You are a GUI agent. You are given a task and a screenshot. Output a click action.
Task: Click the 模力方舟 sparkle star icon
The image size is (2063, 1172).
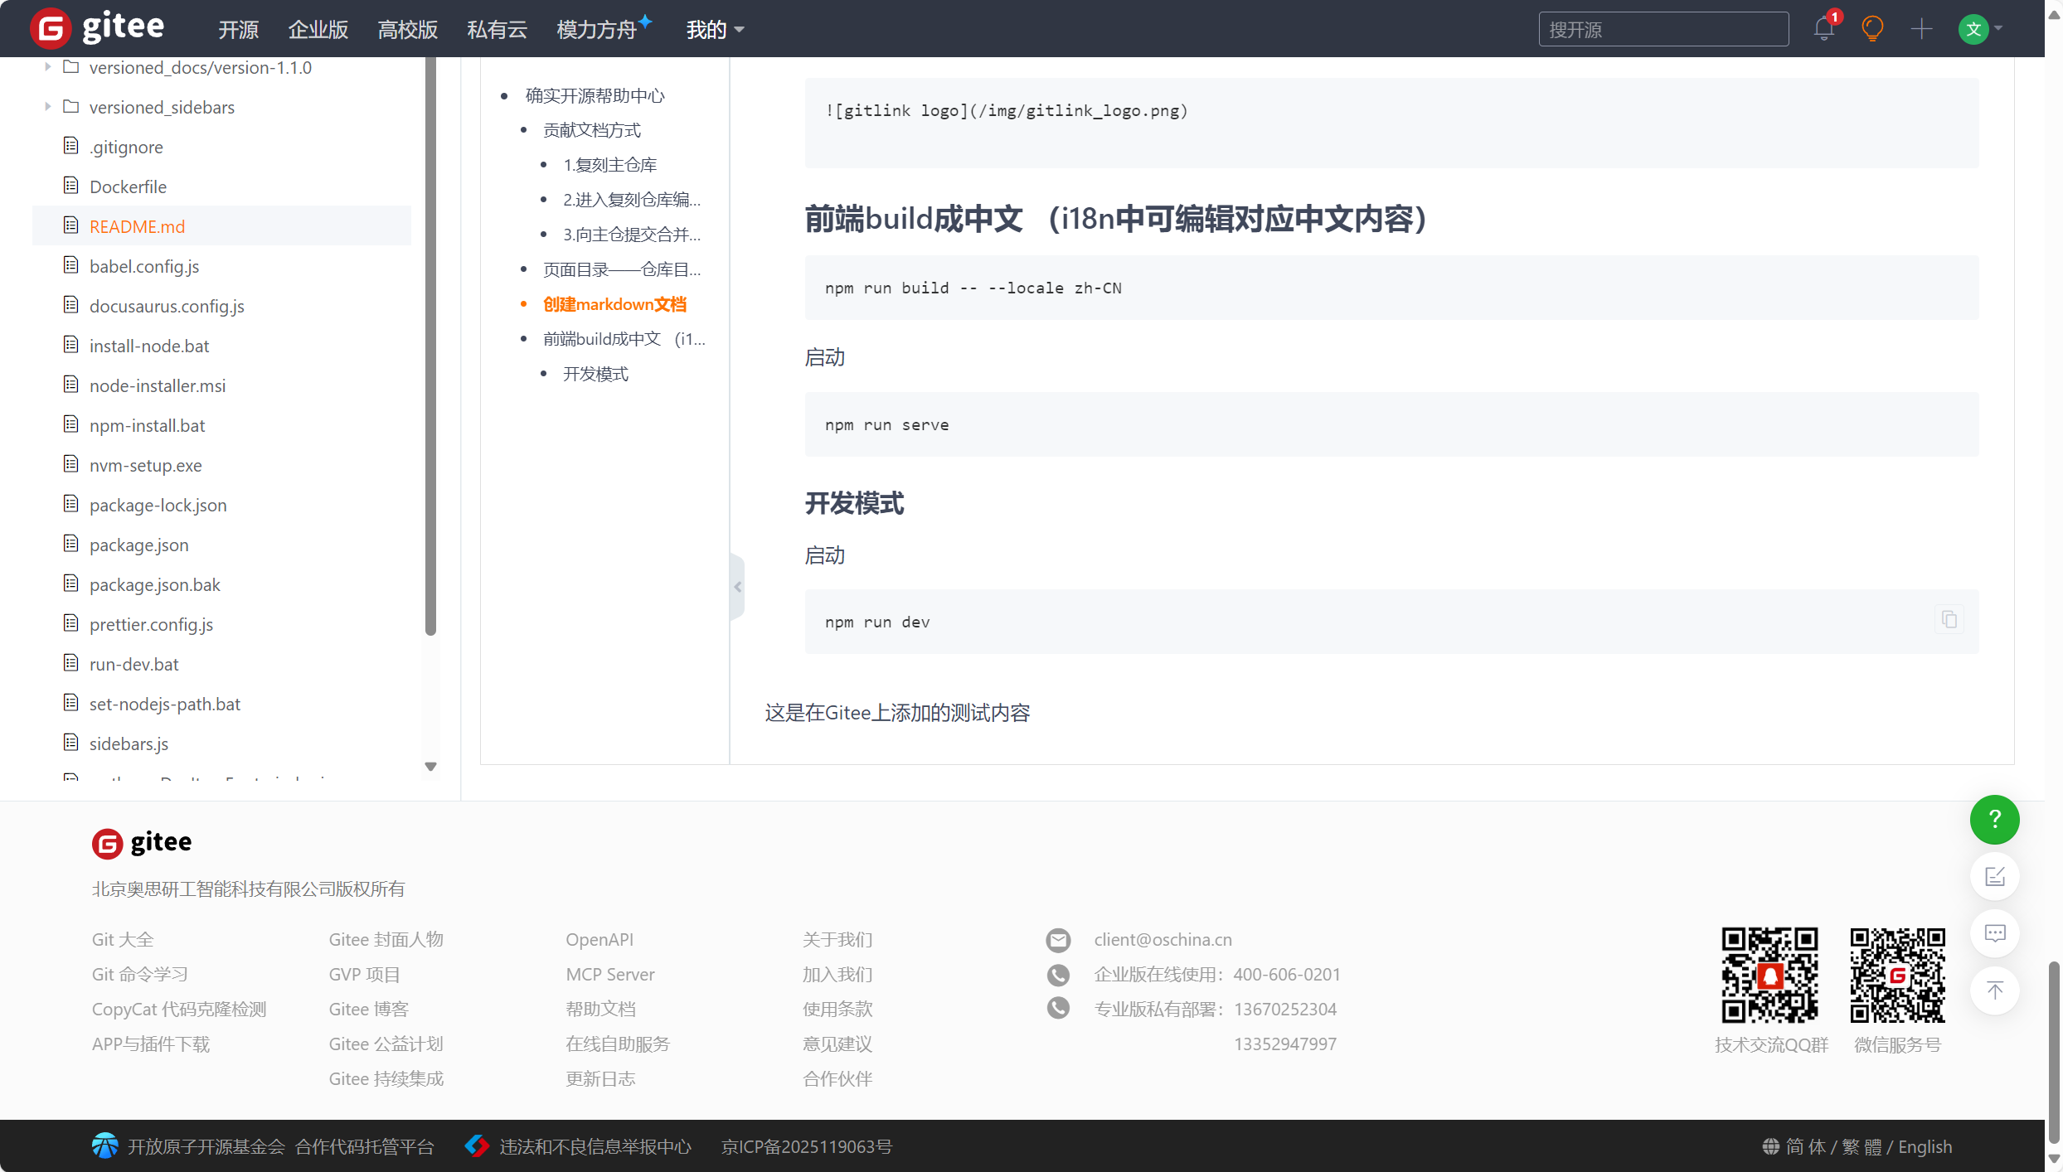pos(645,21)
